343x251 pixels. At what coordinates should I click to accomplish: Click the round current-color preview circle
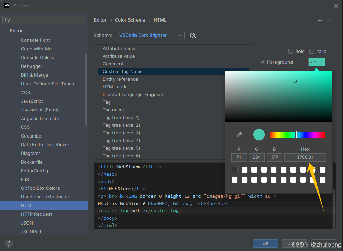[x=259, y=134]
